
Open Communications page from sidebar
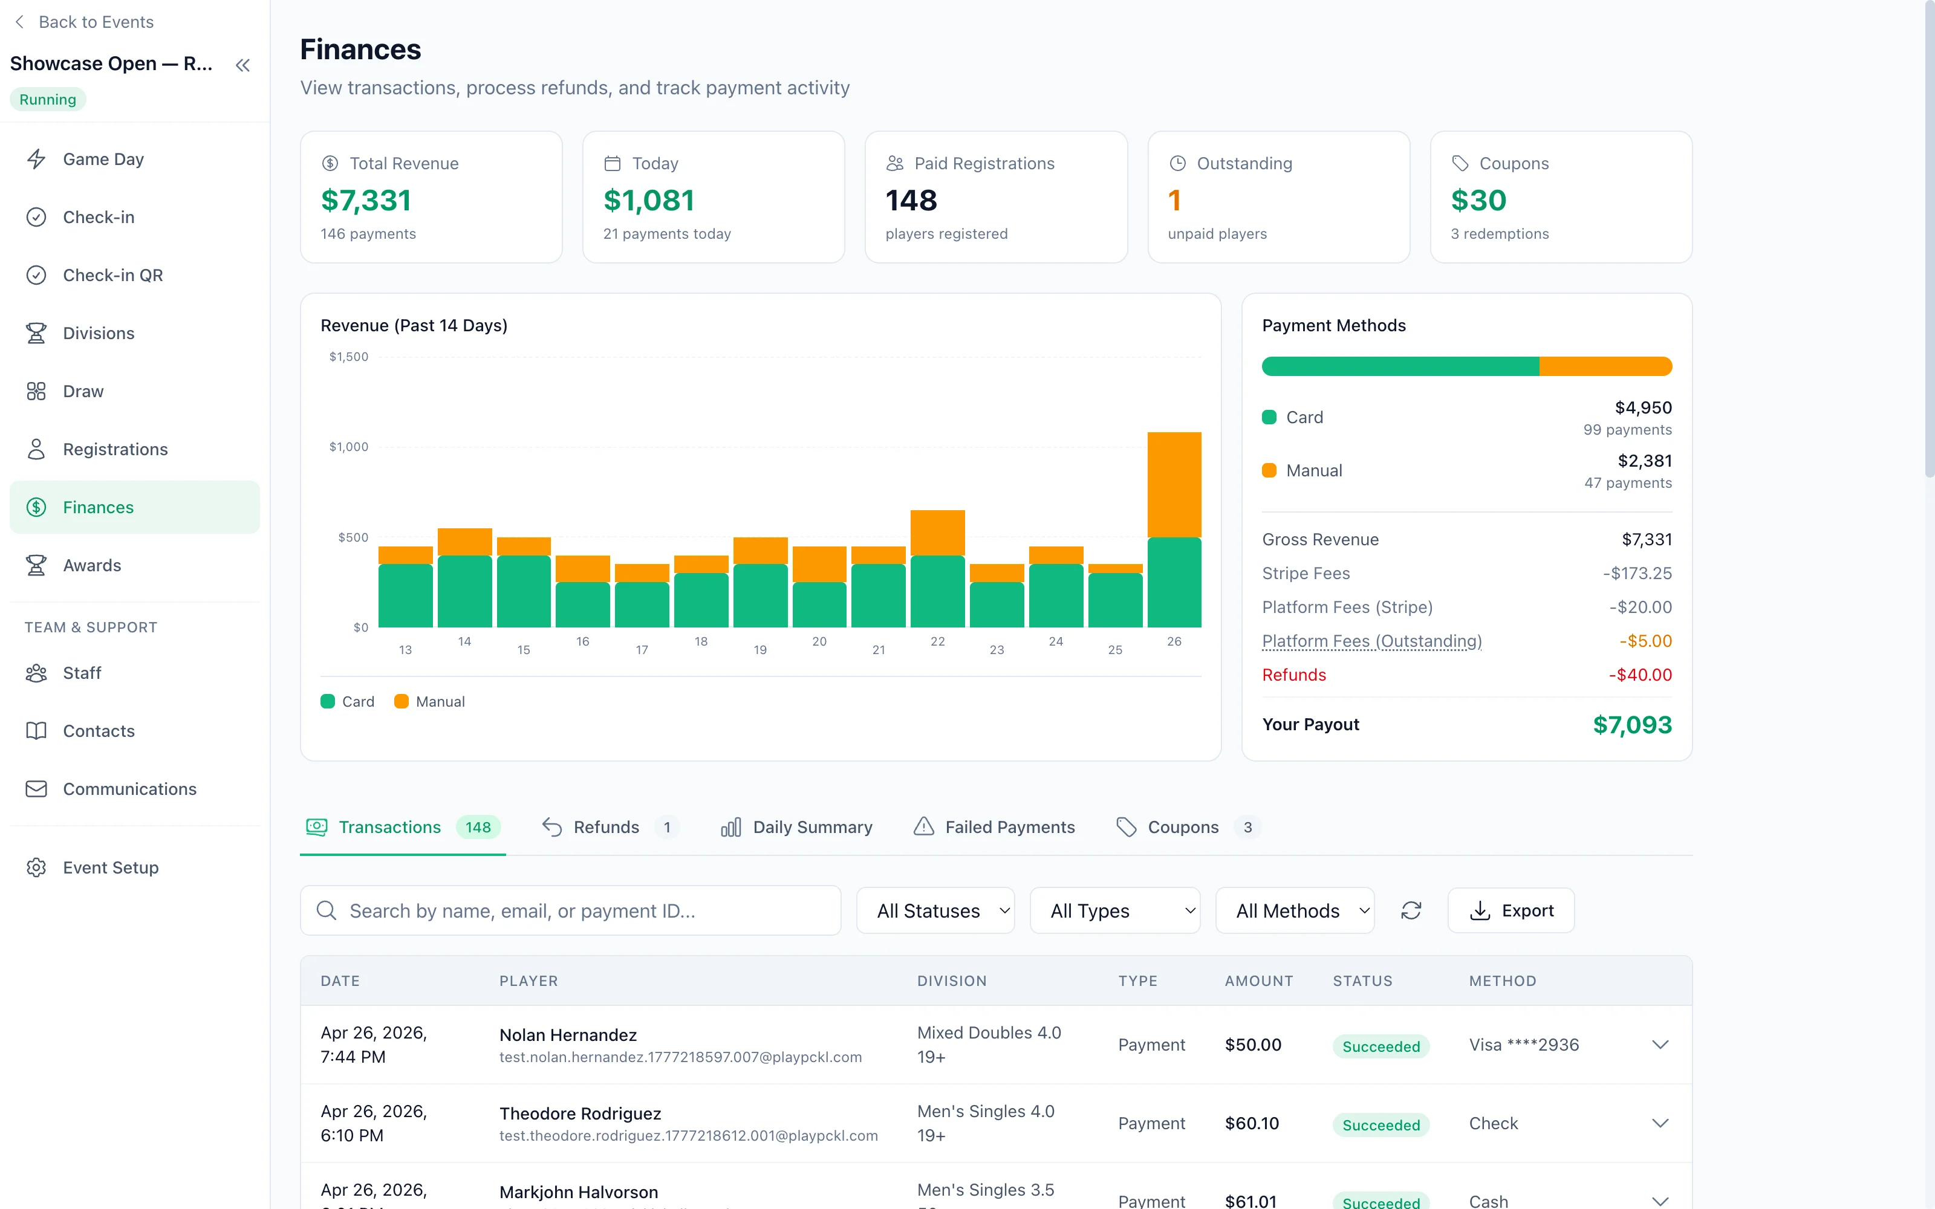click(x=134, y=789)
